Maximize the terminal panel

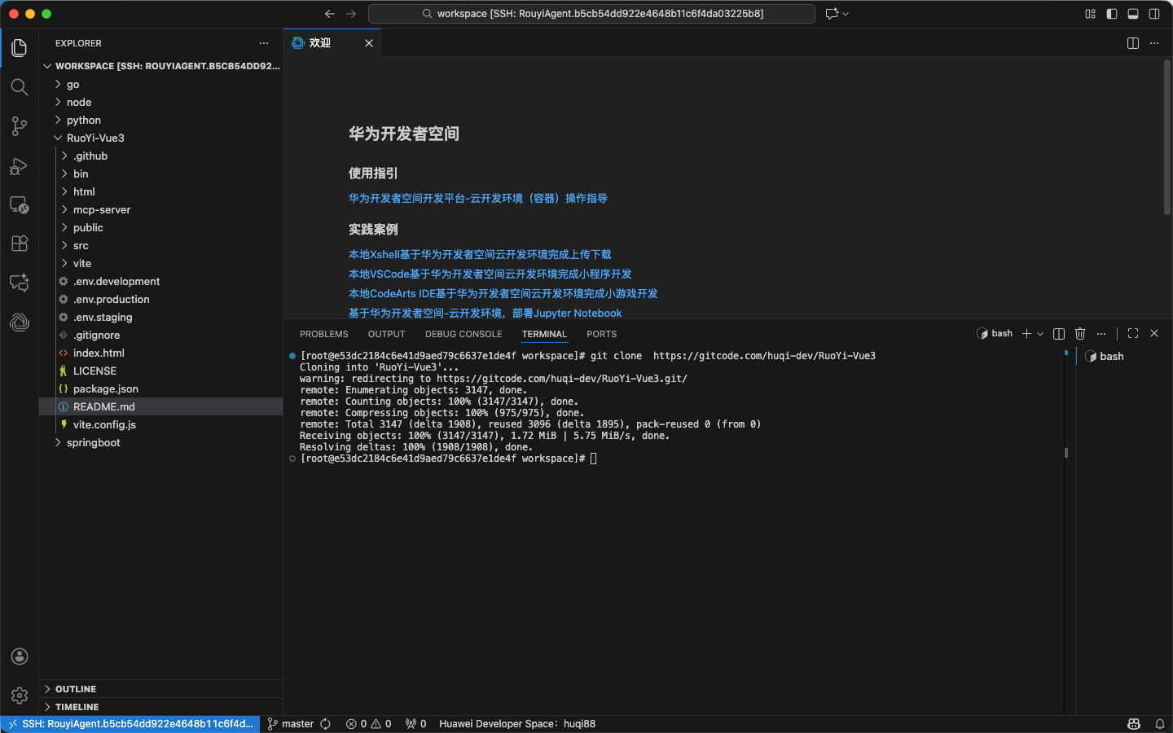(1133, 334)
